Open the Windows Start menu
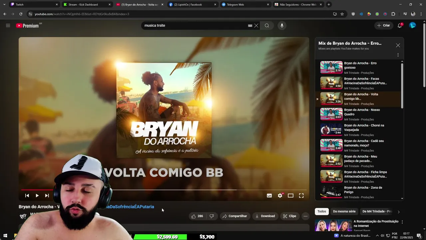This screenshot has height=240, width=426. [5, 236]
